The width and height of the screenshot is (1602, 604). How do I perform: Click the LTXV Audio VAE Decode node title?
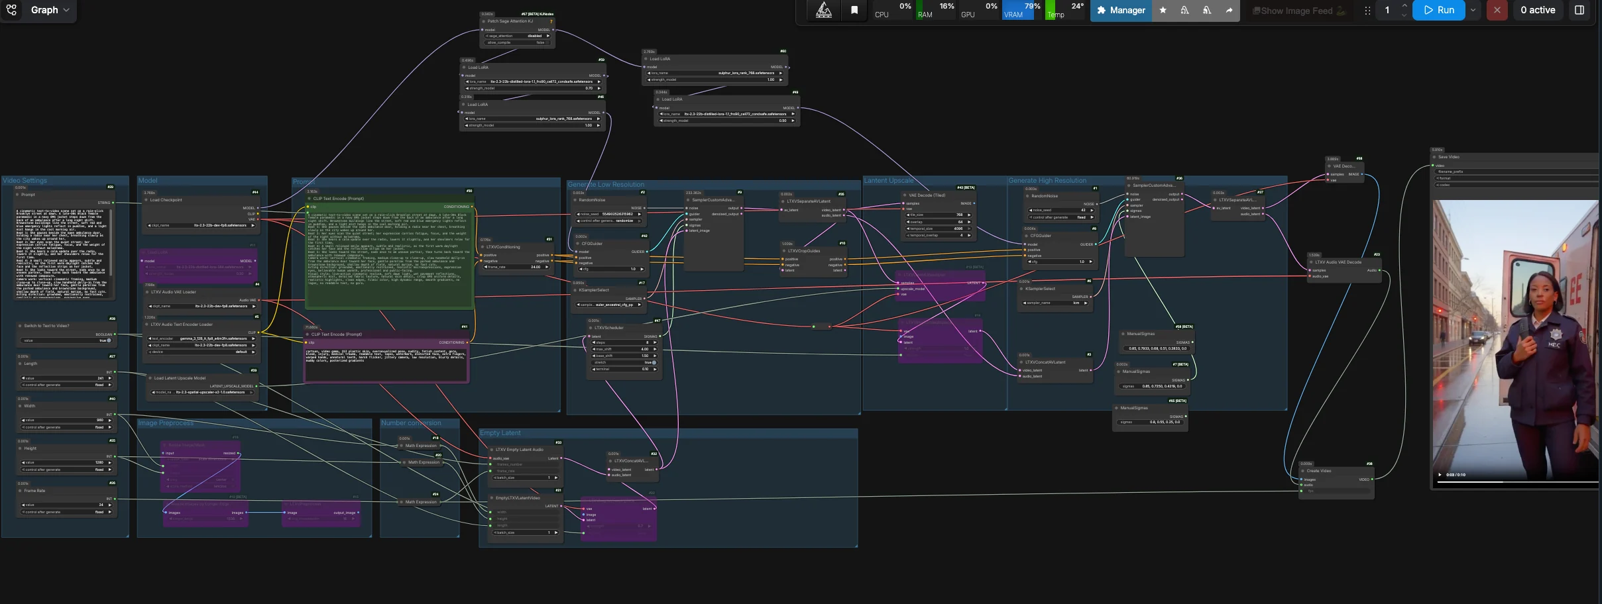click(x=1338, y=262)
